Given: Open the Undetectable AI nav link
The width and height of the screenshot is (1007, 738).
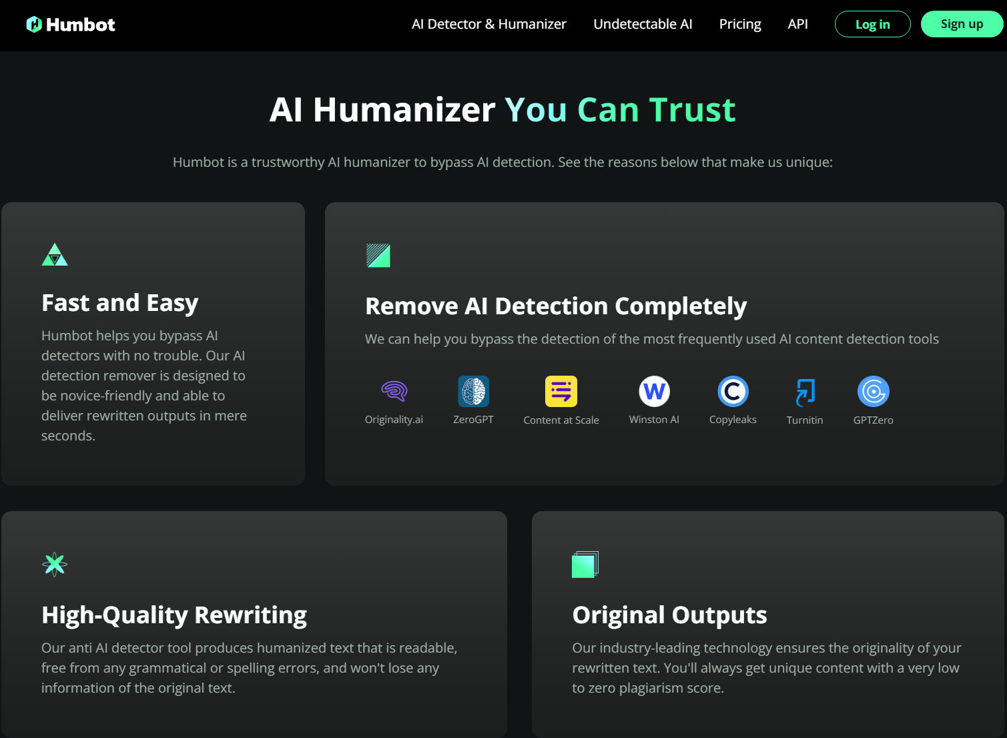Looking at the screenshot, I should 643,24.
